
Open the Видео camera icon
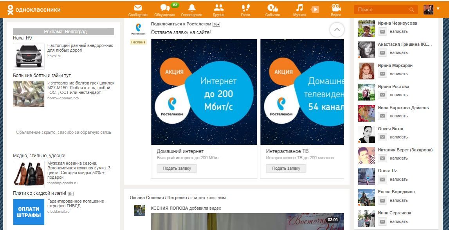(x=336, y=10)
